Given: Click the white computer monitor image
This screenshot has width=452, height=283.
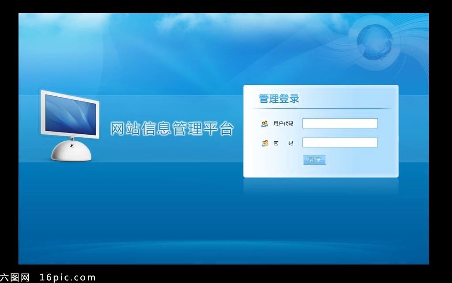Looking at the screenshot, I should click(x=70, y=126).
